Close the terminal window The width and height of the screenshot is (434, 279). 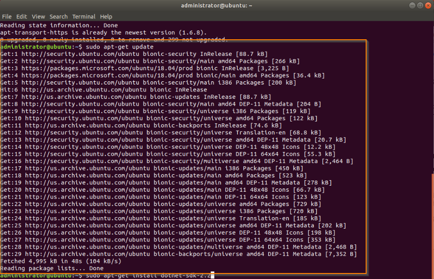coord(428,6)
